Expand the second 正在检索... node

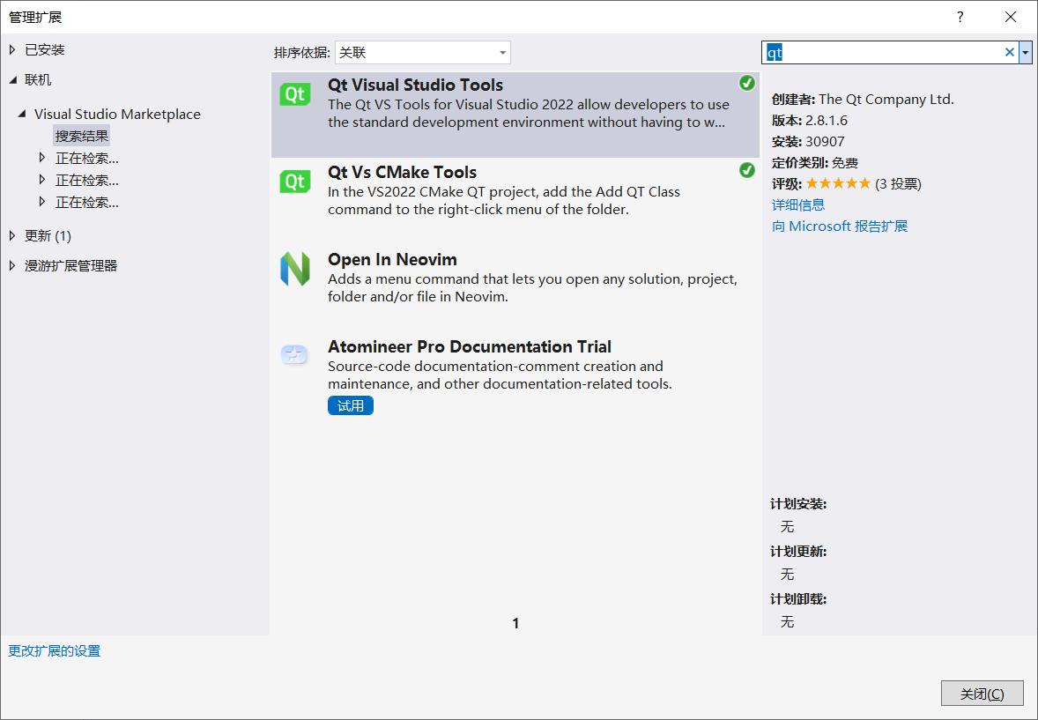point(42,180)
